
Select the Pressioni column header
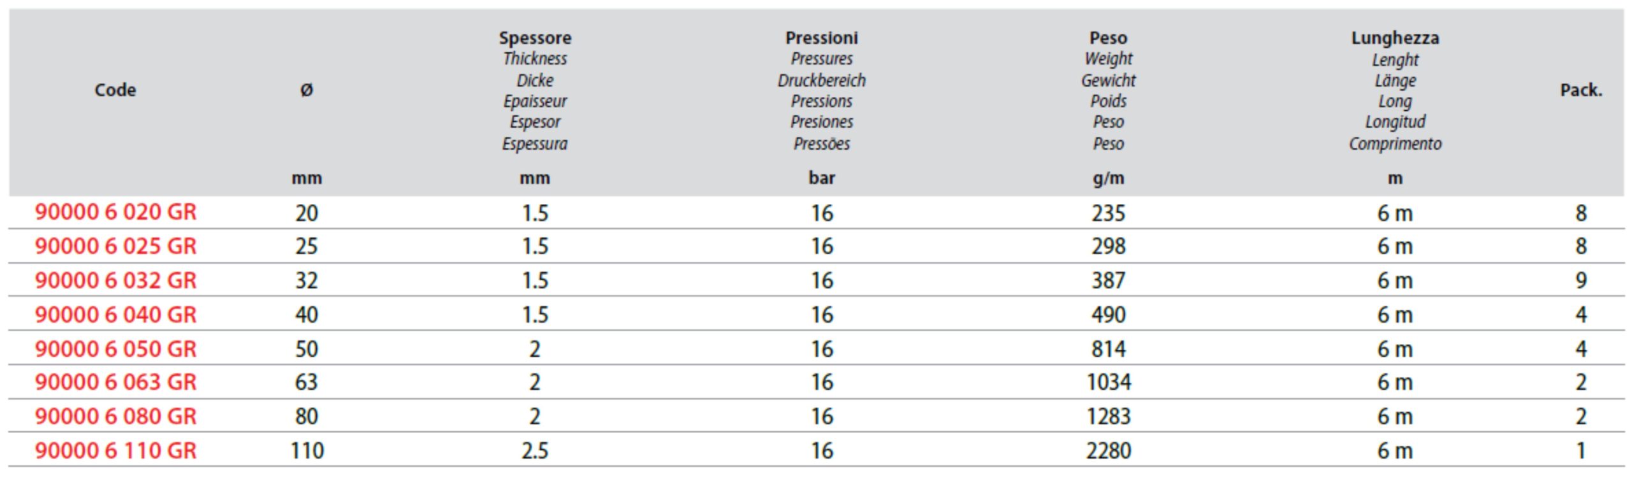click(x=822, y=38)
